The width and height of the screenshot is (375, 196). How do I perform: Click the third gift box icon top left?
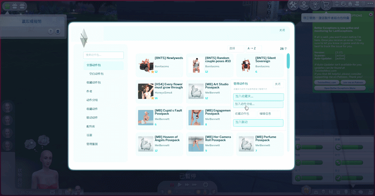(x=22, y=6)
